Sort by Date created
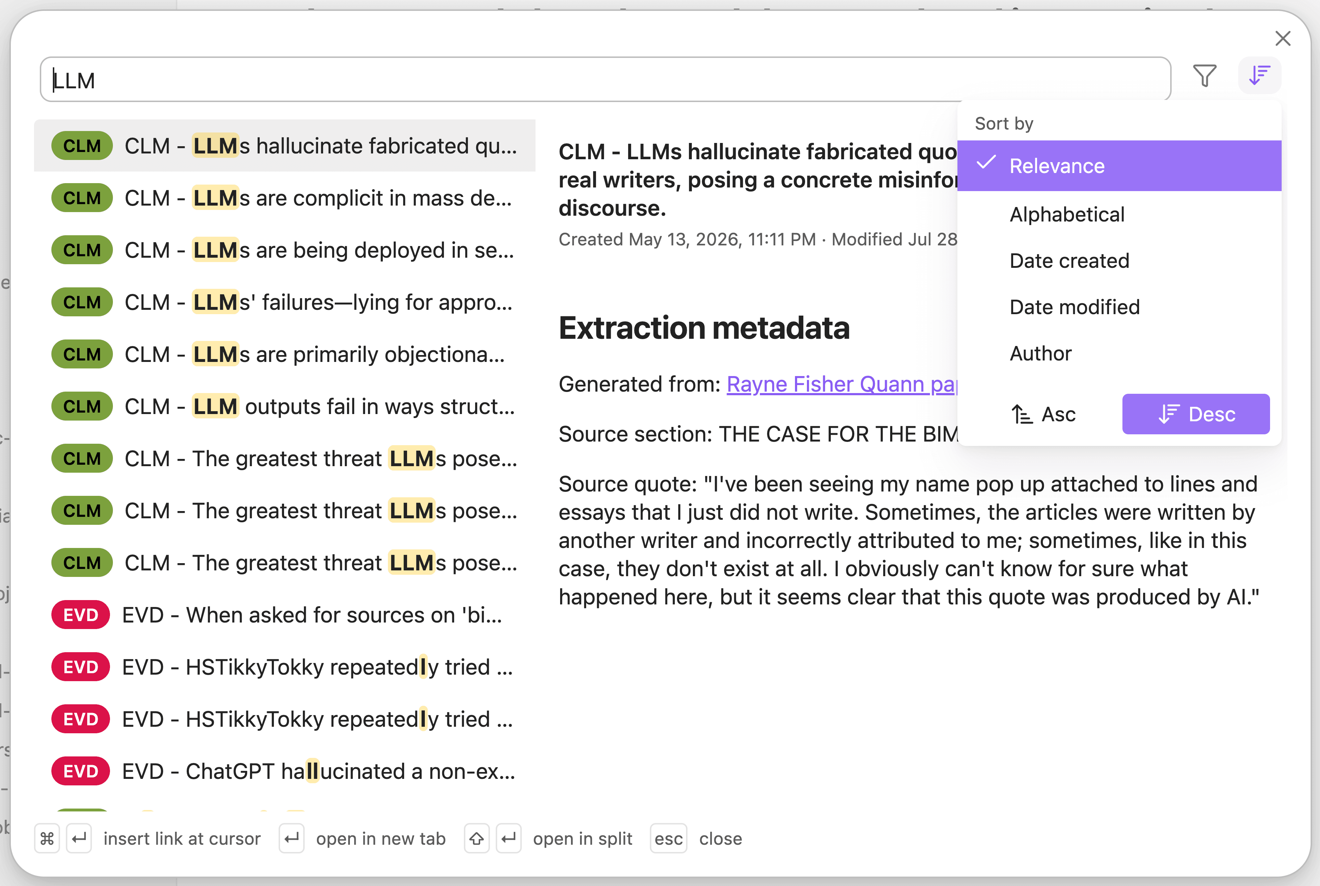 (x=1119, y=261)
